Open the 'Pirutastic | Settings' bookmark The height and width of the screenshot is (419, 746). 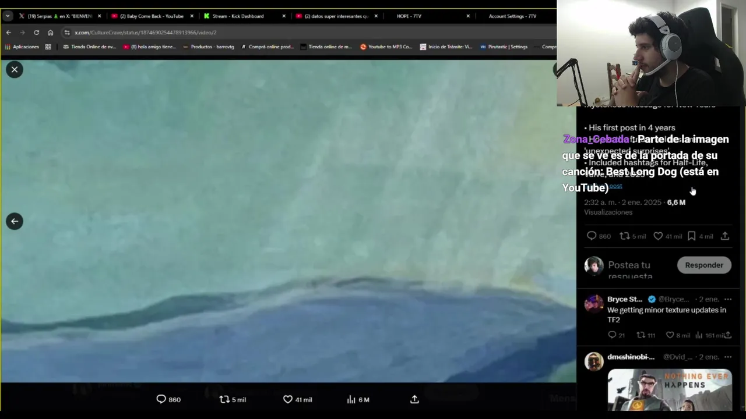pos(504,47)
